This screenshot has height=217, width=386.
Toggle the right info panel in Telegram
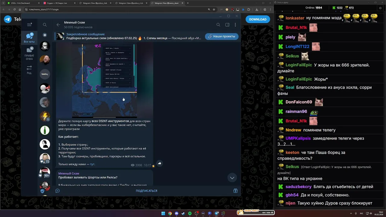[227, 25]
